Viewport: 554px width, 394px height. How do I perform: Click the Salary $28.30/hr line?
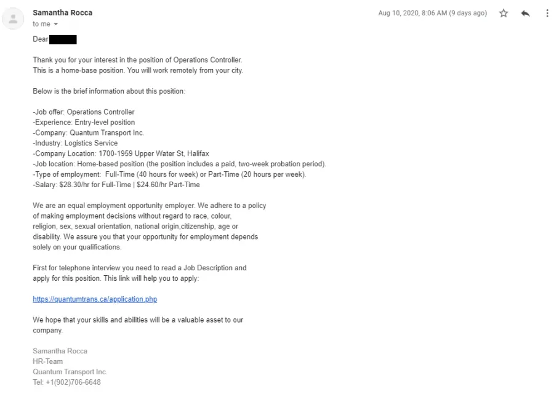[116, 185]
